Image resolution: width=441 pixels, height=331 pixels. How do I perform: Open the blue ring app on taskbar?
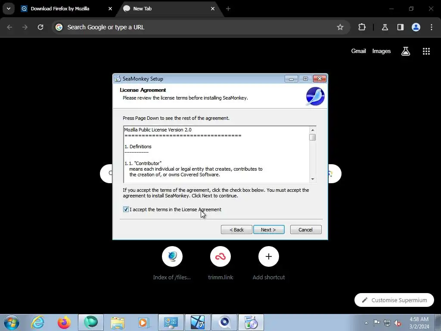(x=224, y=322)
